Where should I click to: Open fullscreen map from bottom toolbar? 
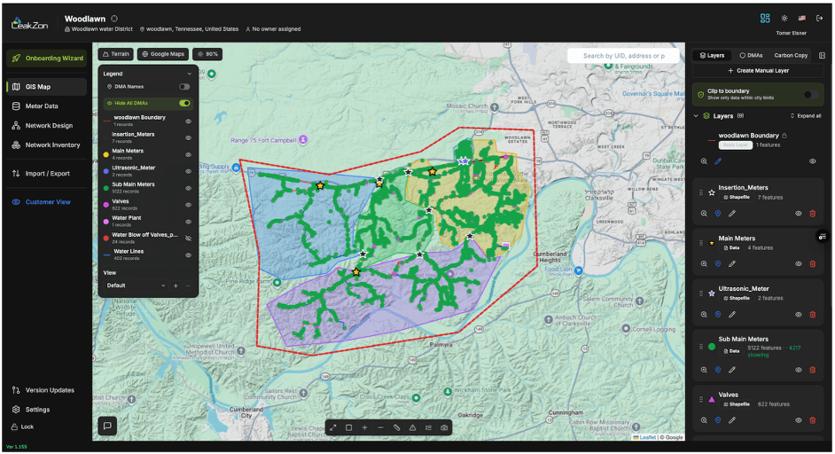(x=332, y=427)
